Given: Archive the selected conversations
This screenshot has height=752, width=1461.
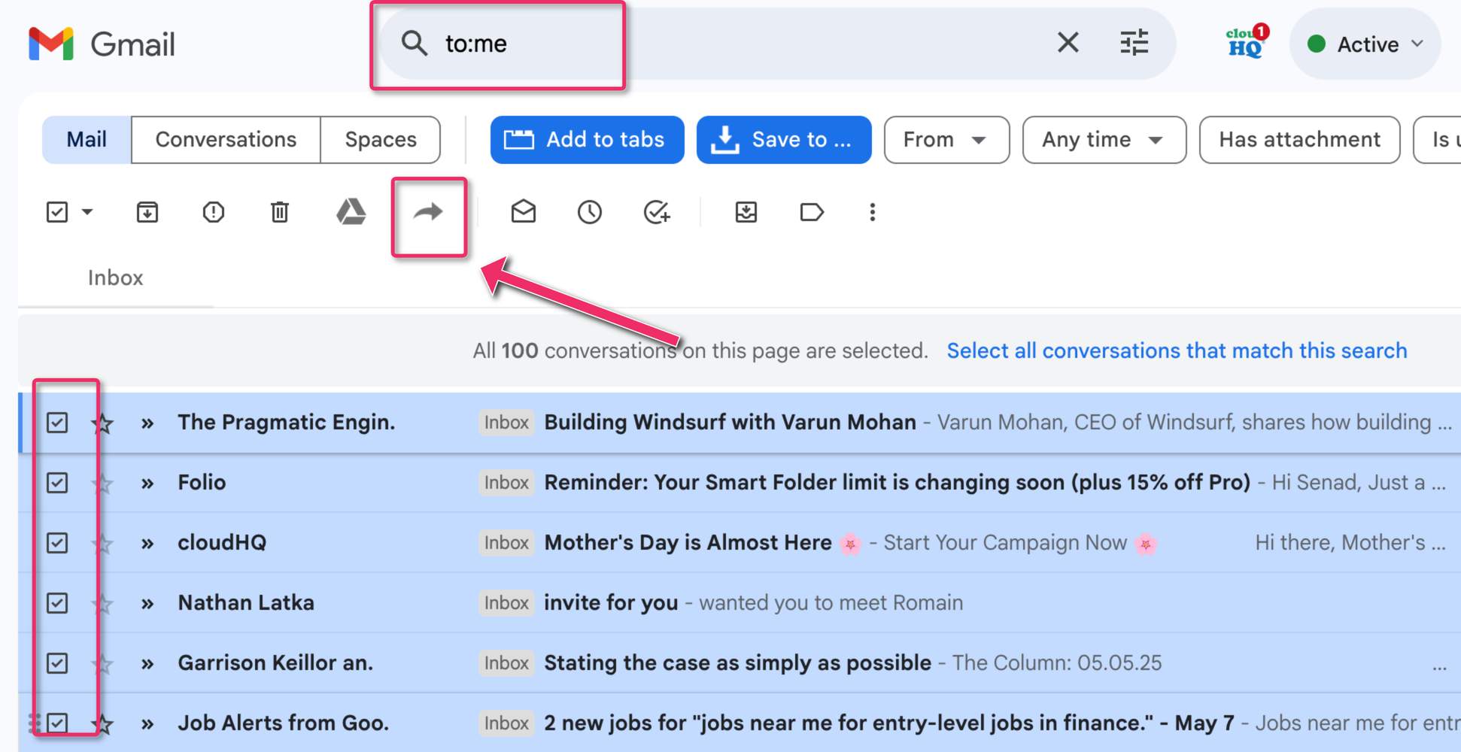Looking at the screenshot, I should pyautogui.click(x=147, y=212).
